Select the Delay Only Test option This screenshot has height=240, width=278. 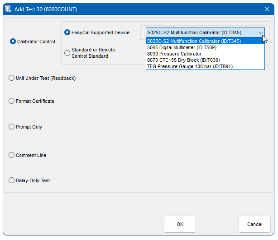coord(12,180)
